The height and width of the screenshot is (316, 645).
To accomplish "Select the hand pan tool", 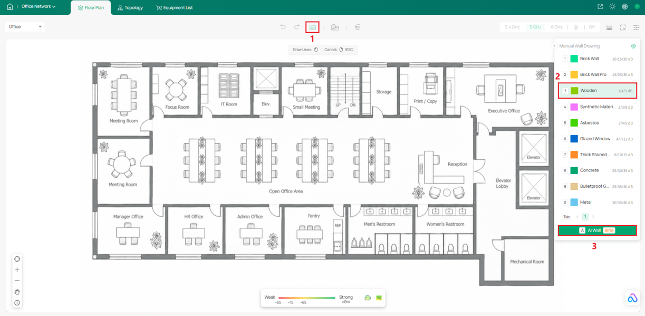I will point(17,292).
